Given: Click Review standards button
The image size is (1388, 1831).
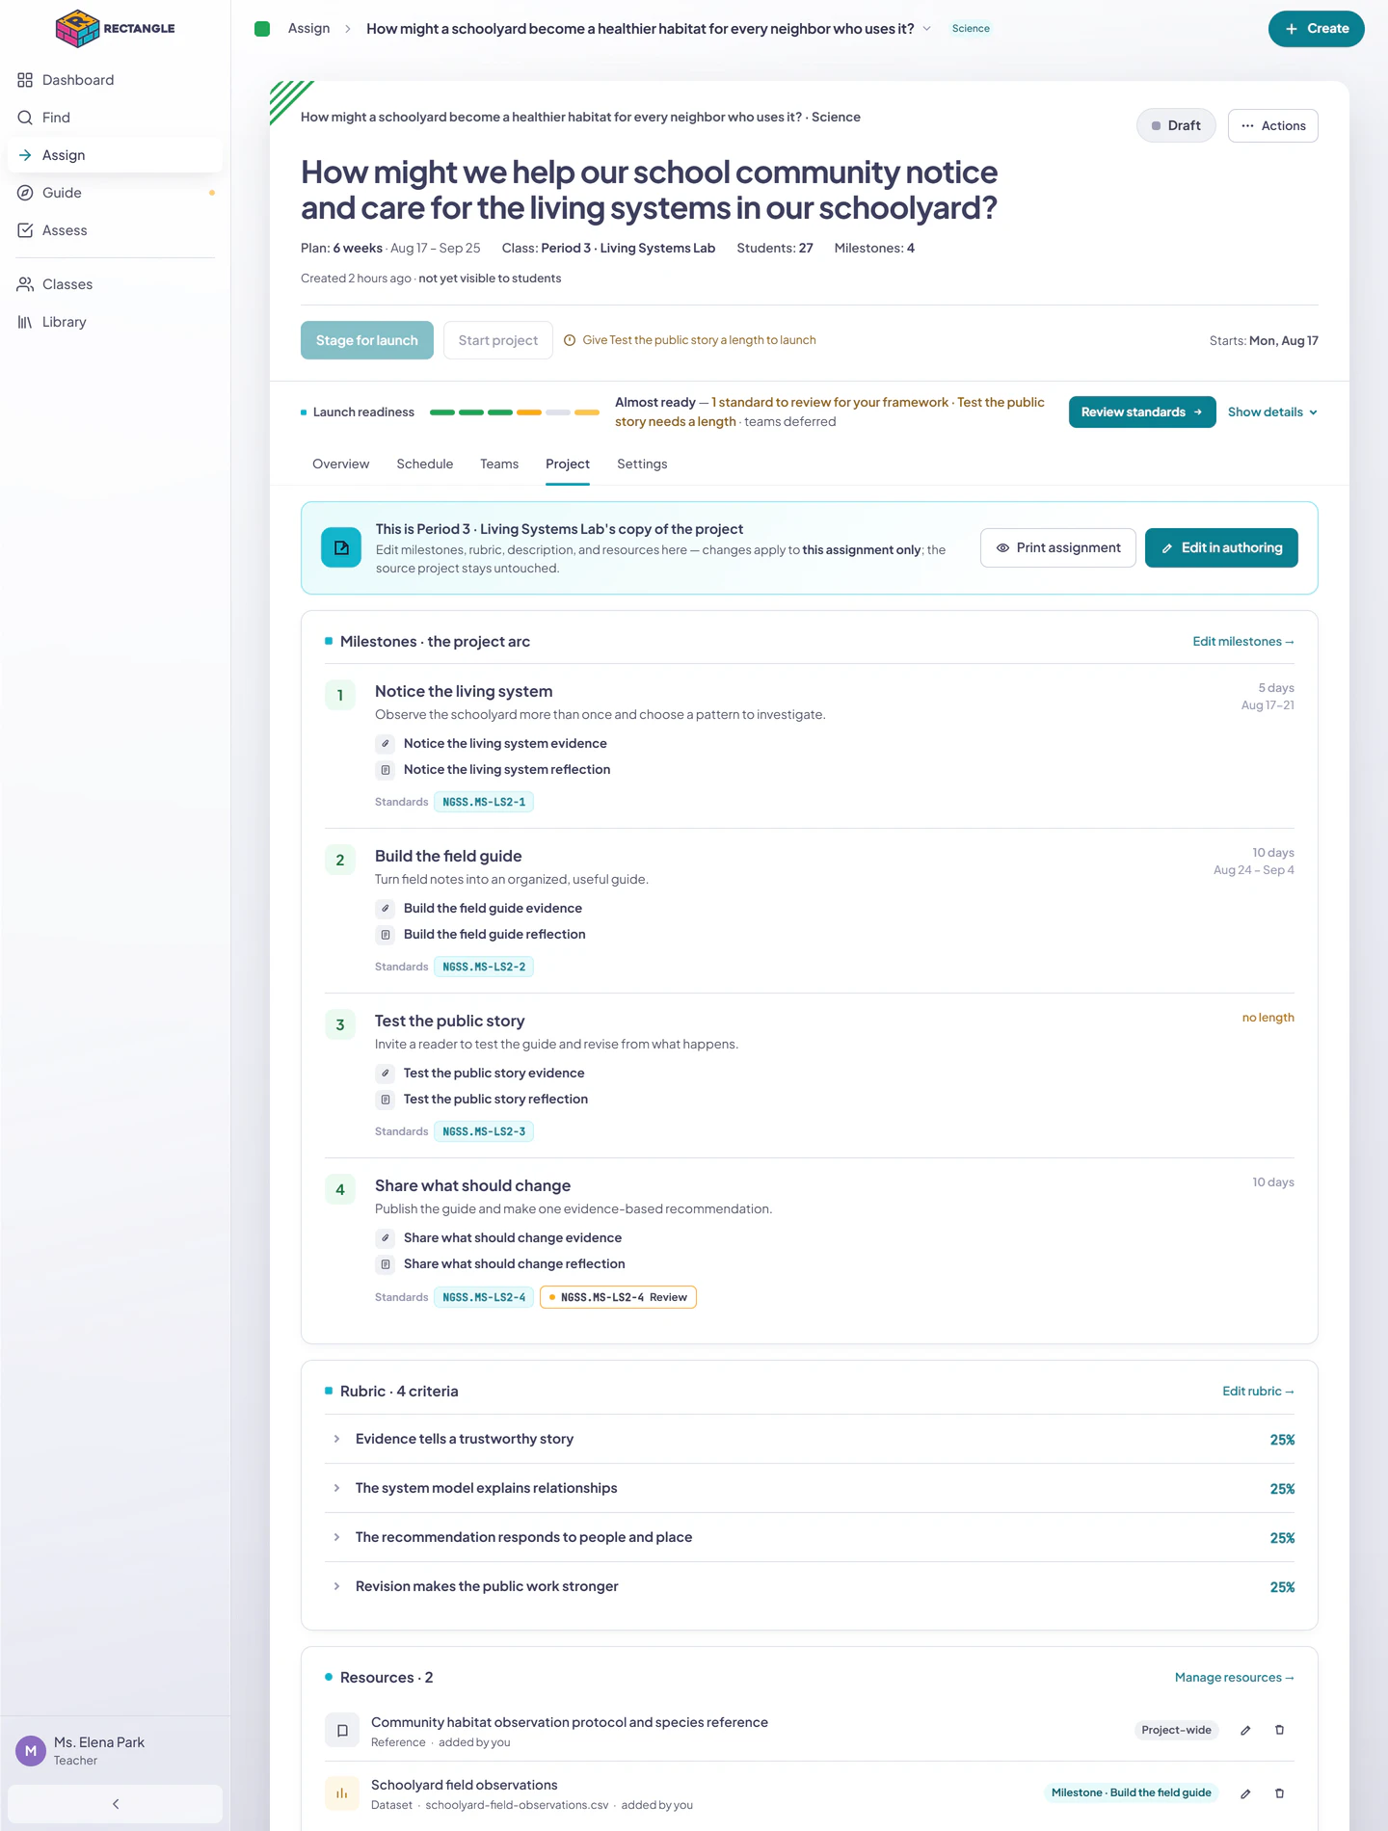Looking at the screenshot, I should (1142, 412).
